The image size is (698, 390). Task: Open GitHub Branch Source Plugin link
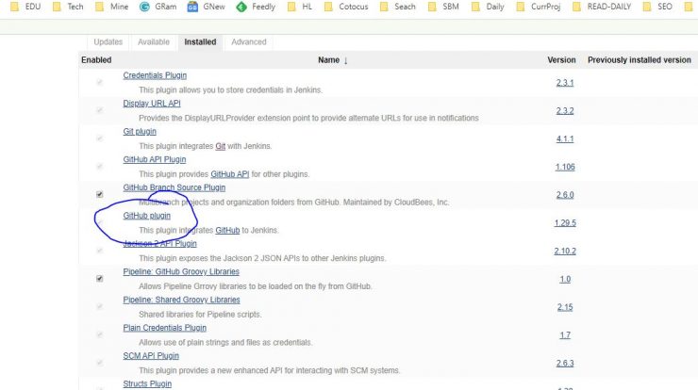coord(174,187)
